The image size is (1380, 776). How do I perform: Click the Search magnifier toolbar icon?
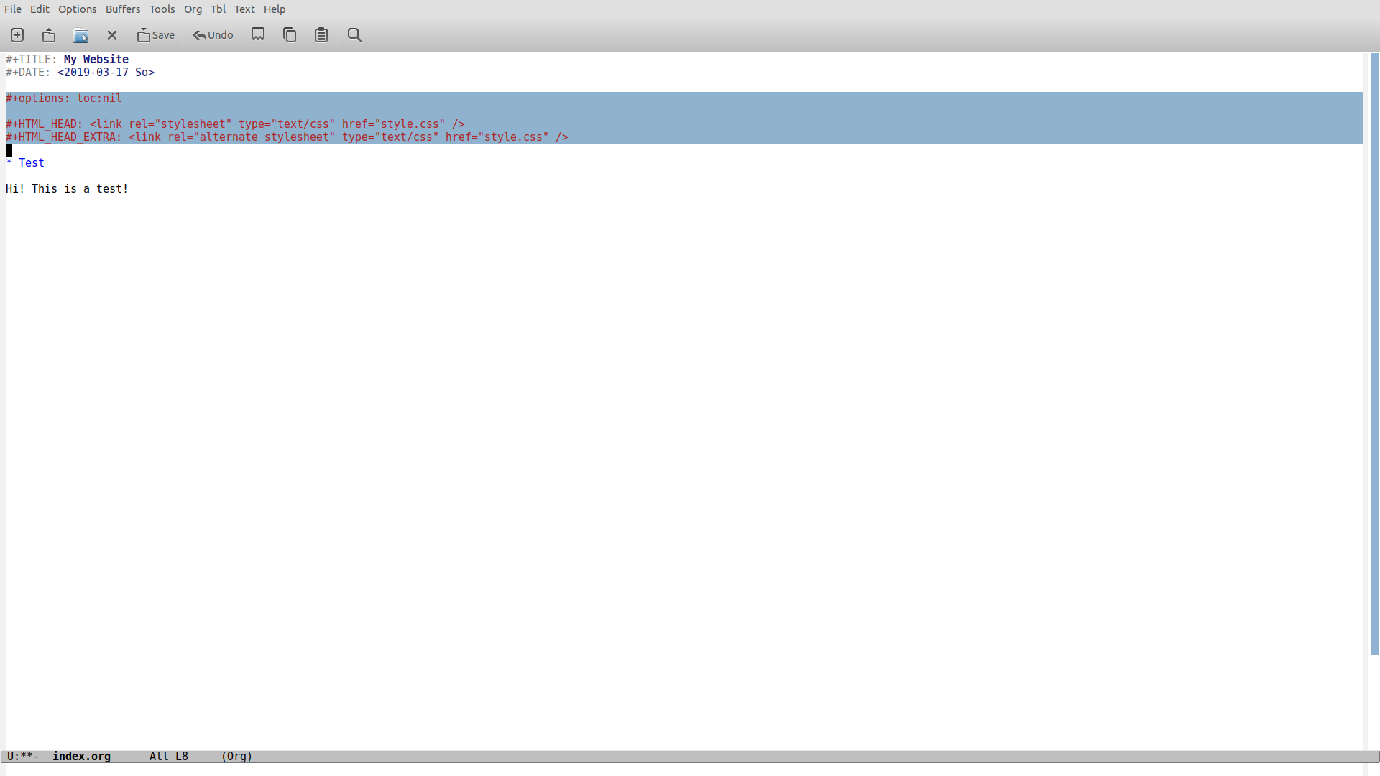click(x=354, y=35)
